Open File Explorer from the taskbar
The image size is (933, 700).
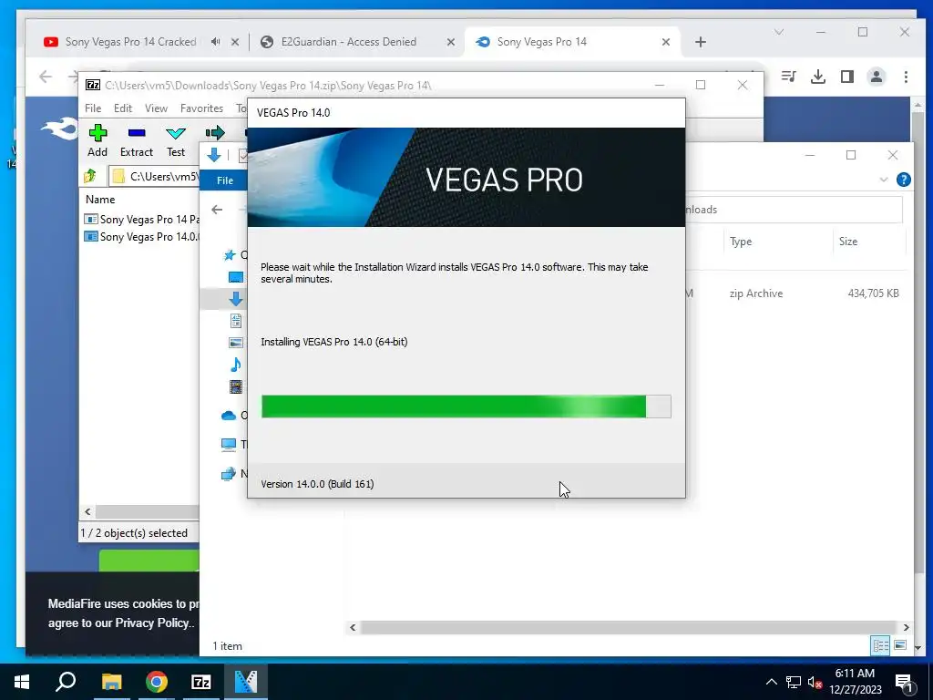click(111, 682)
